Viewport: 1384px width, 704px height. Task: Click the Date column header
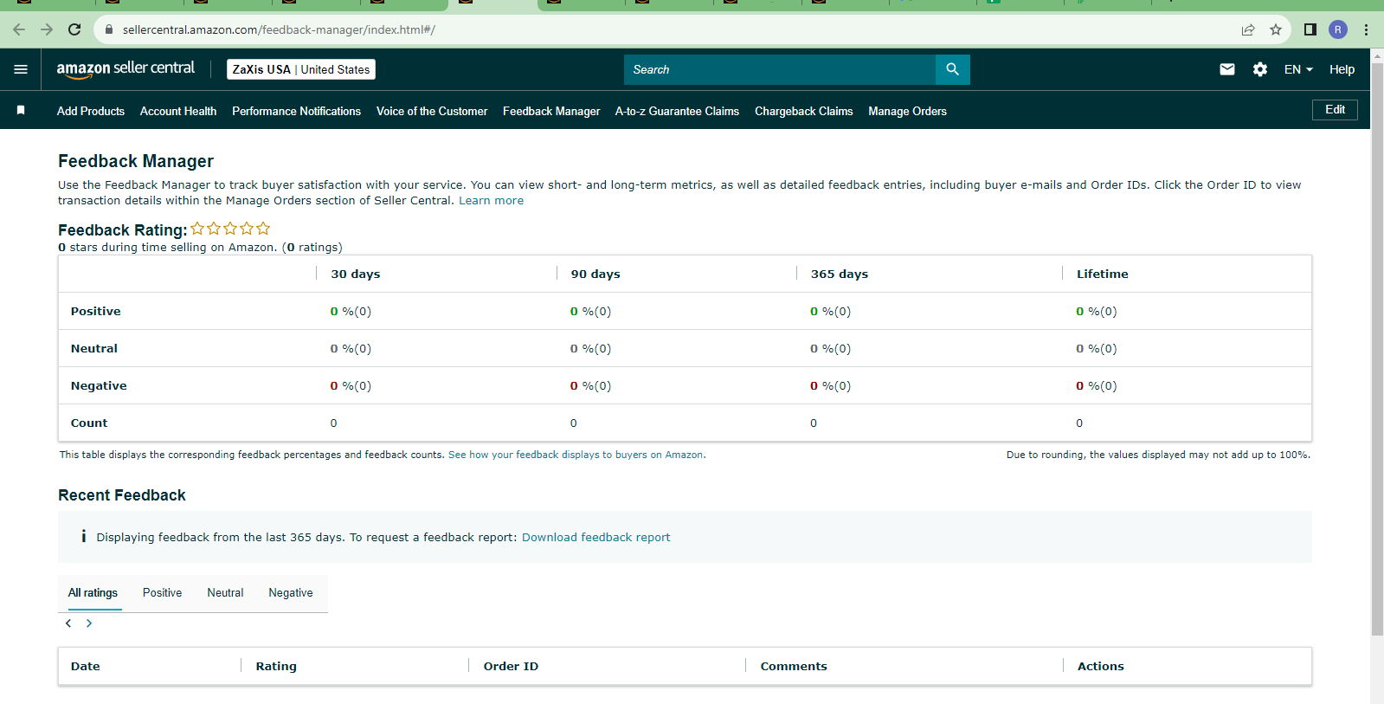pyautogui.click(x=86, y=666)
